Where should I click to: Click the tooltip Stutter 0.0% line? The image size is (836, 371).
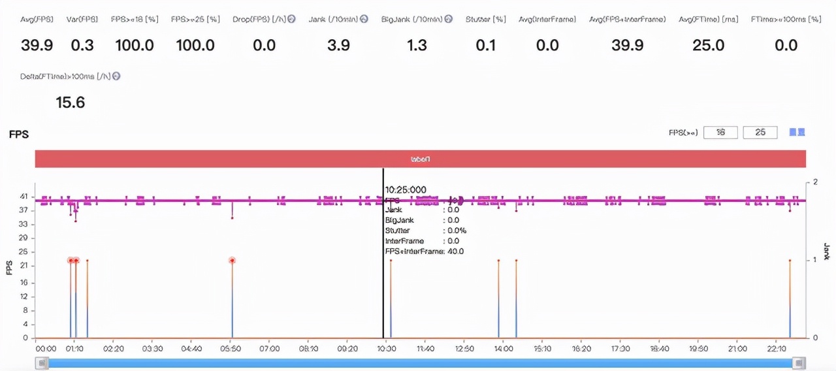click(x=426, y=231)
